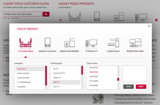
Task: Open Nedostupné prémiové funkce link
Action: [134, 103]
